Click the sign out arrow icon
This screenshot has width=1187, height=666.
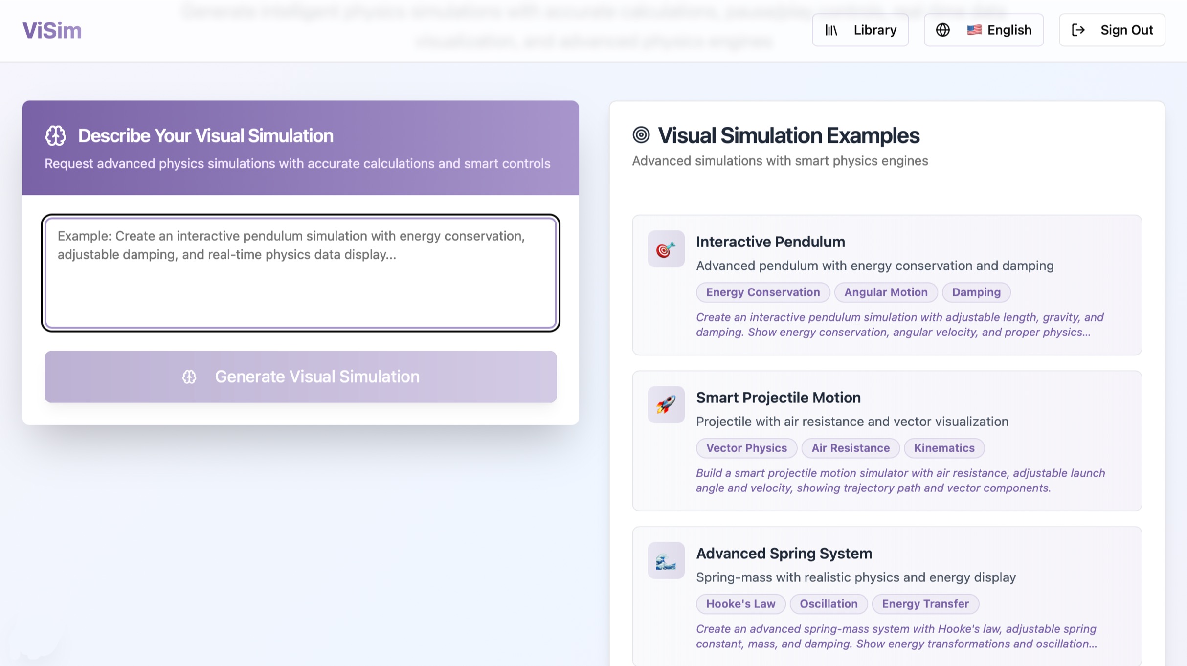click(1078, 30)
